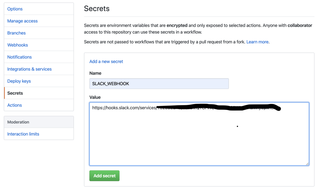Open the Options settings page
Image resolution: width=317 pixels, height=190 pixels.
point(15,9)
